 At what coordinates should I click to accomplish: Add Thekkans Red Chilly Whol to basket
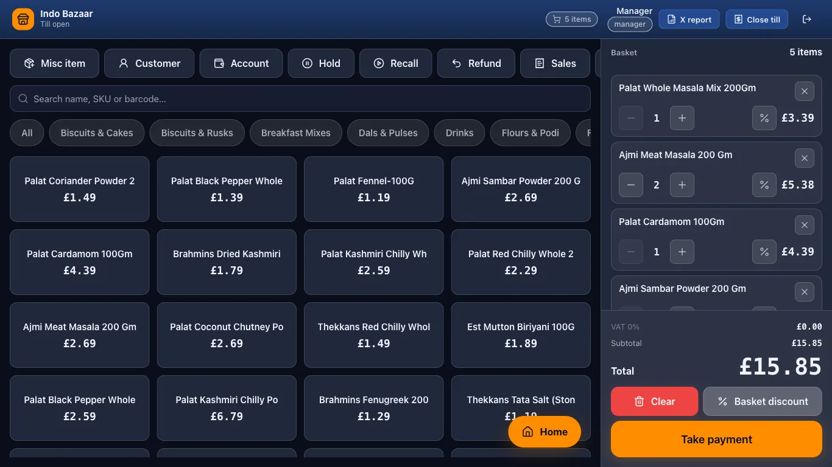pos(374,335)
